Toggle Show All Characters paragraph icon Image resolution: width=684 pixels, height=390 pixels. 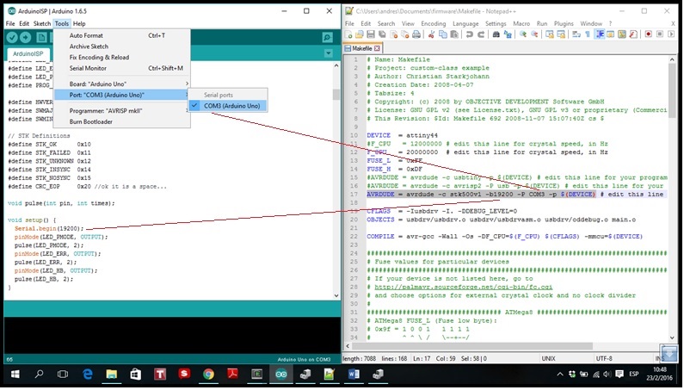pos(588,34)
